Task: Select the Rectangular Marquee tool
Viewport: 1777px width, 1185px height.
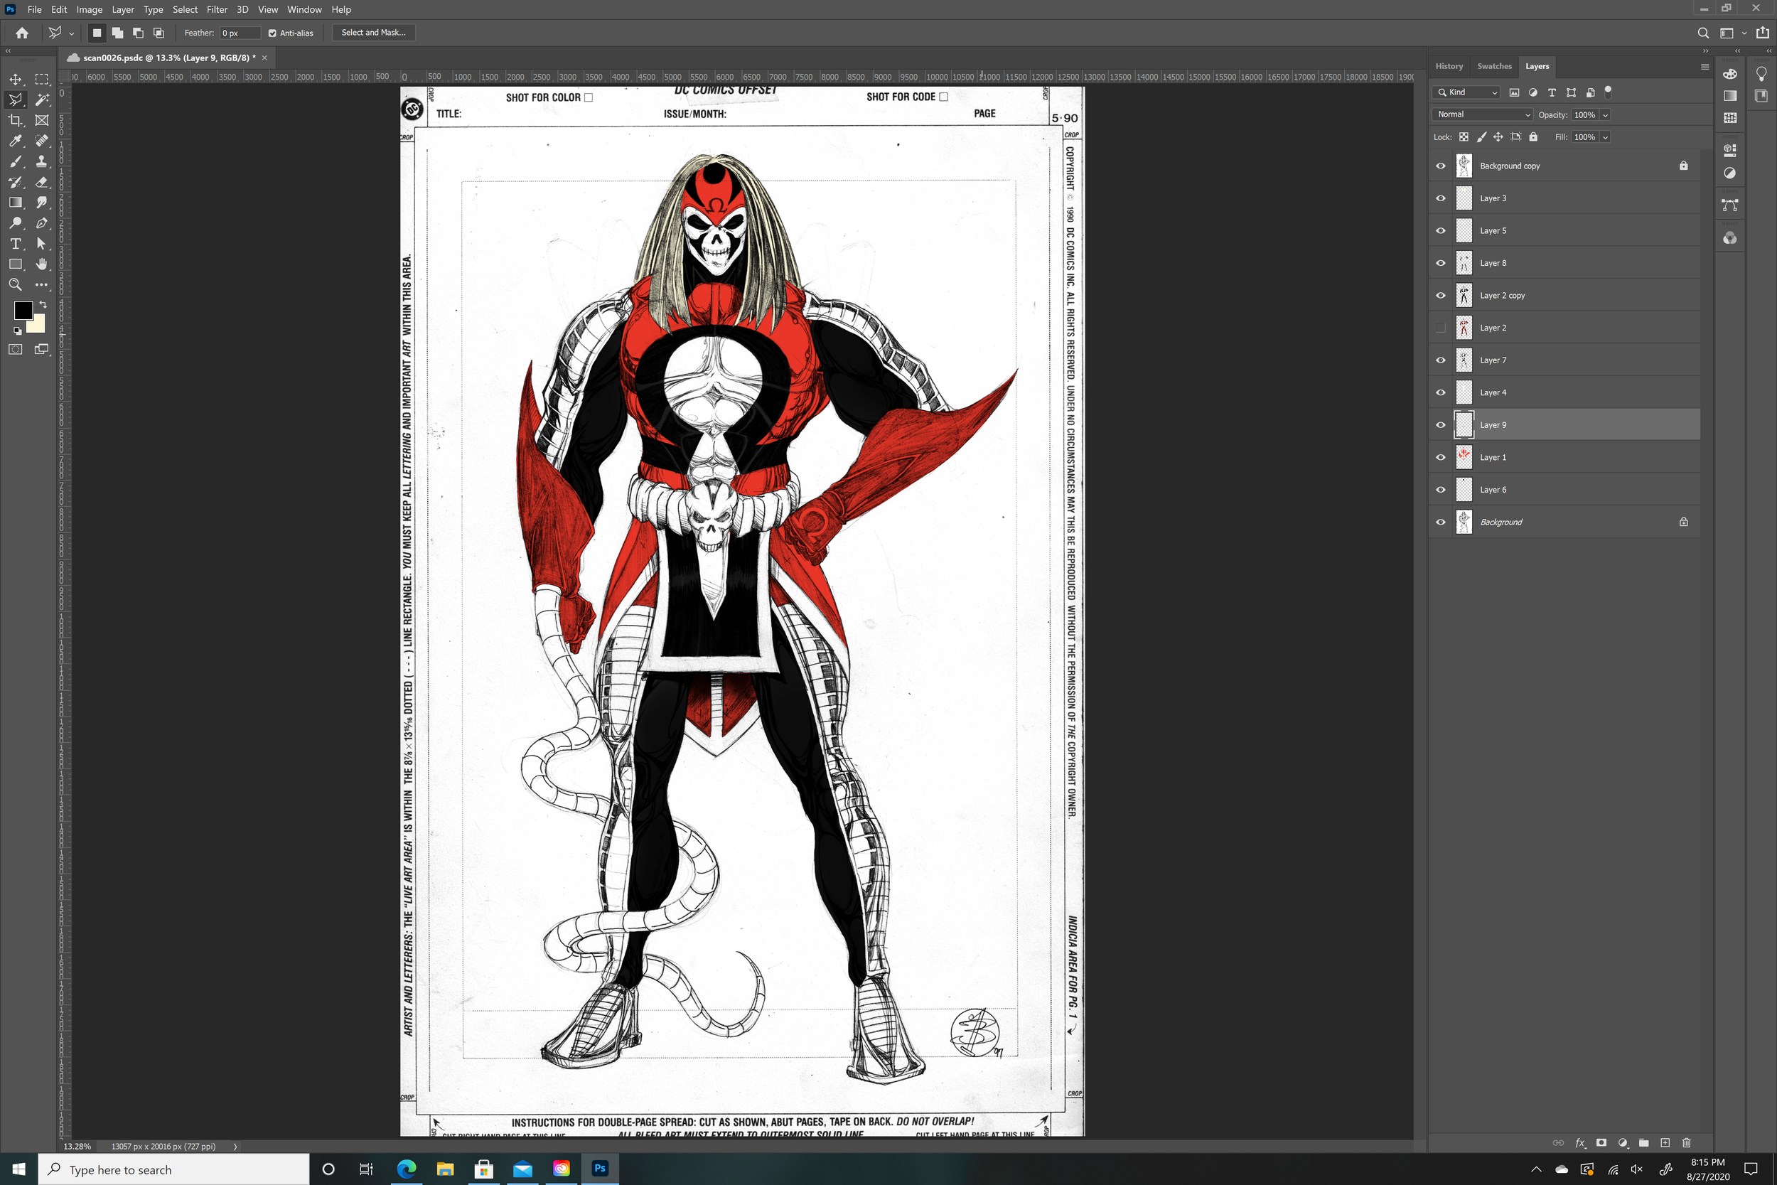Action: point(41,80)
